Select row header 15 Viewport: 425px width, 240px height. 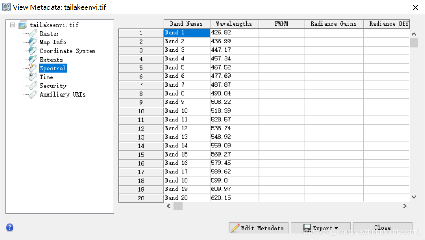[141, 155]
